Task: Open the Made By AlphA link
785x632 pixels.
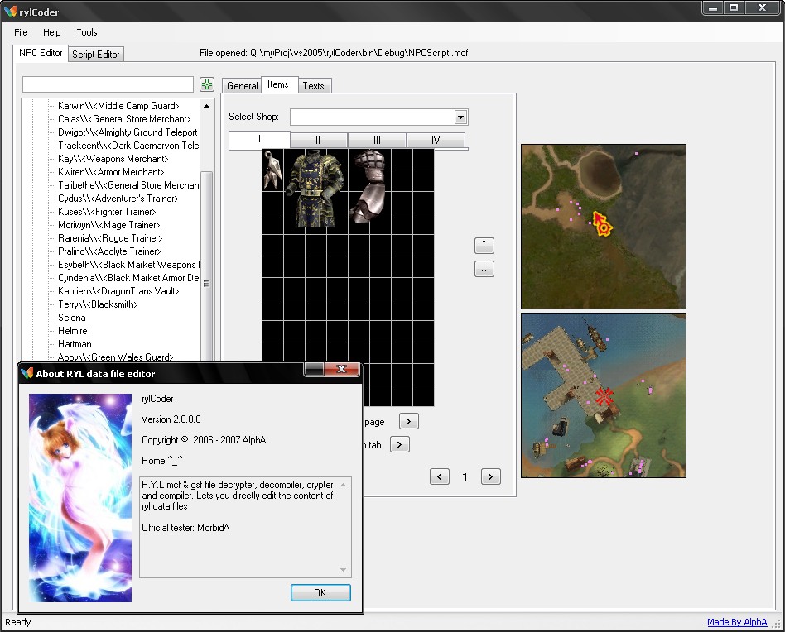Action: point(736,622)
